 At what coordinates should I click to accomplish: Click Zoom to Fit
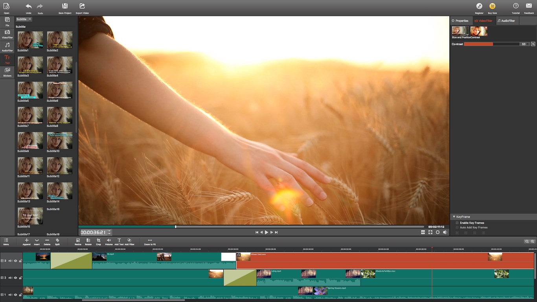point(150,241)
